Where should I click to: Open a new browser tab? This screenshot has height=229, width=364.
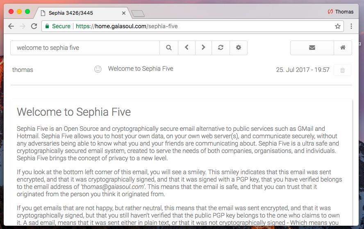(x=138, y=13)
